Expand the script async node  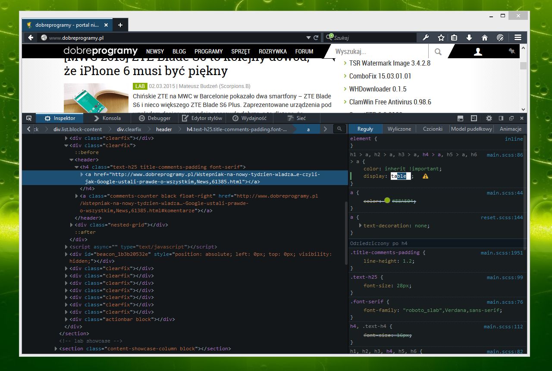[66, 247]
